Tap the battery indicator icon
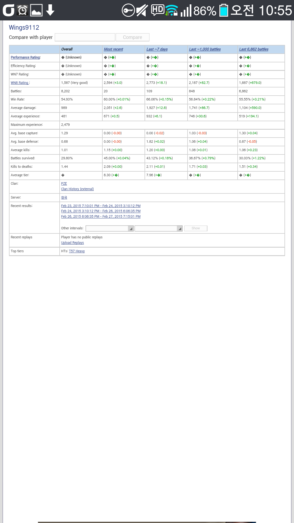 point(223,10)
